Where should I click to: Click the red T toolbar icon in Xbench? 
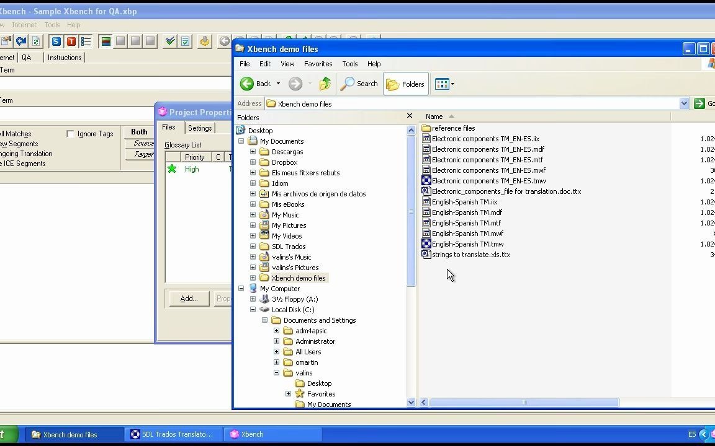(71, 40)
